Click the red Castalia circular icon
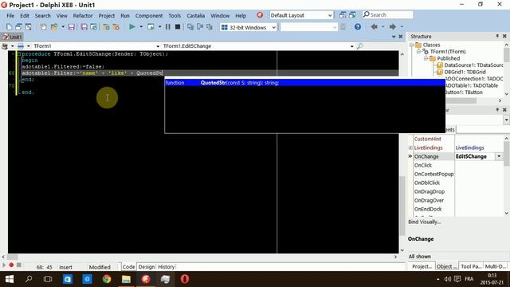 point(260,15)
